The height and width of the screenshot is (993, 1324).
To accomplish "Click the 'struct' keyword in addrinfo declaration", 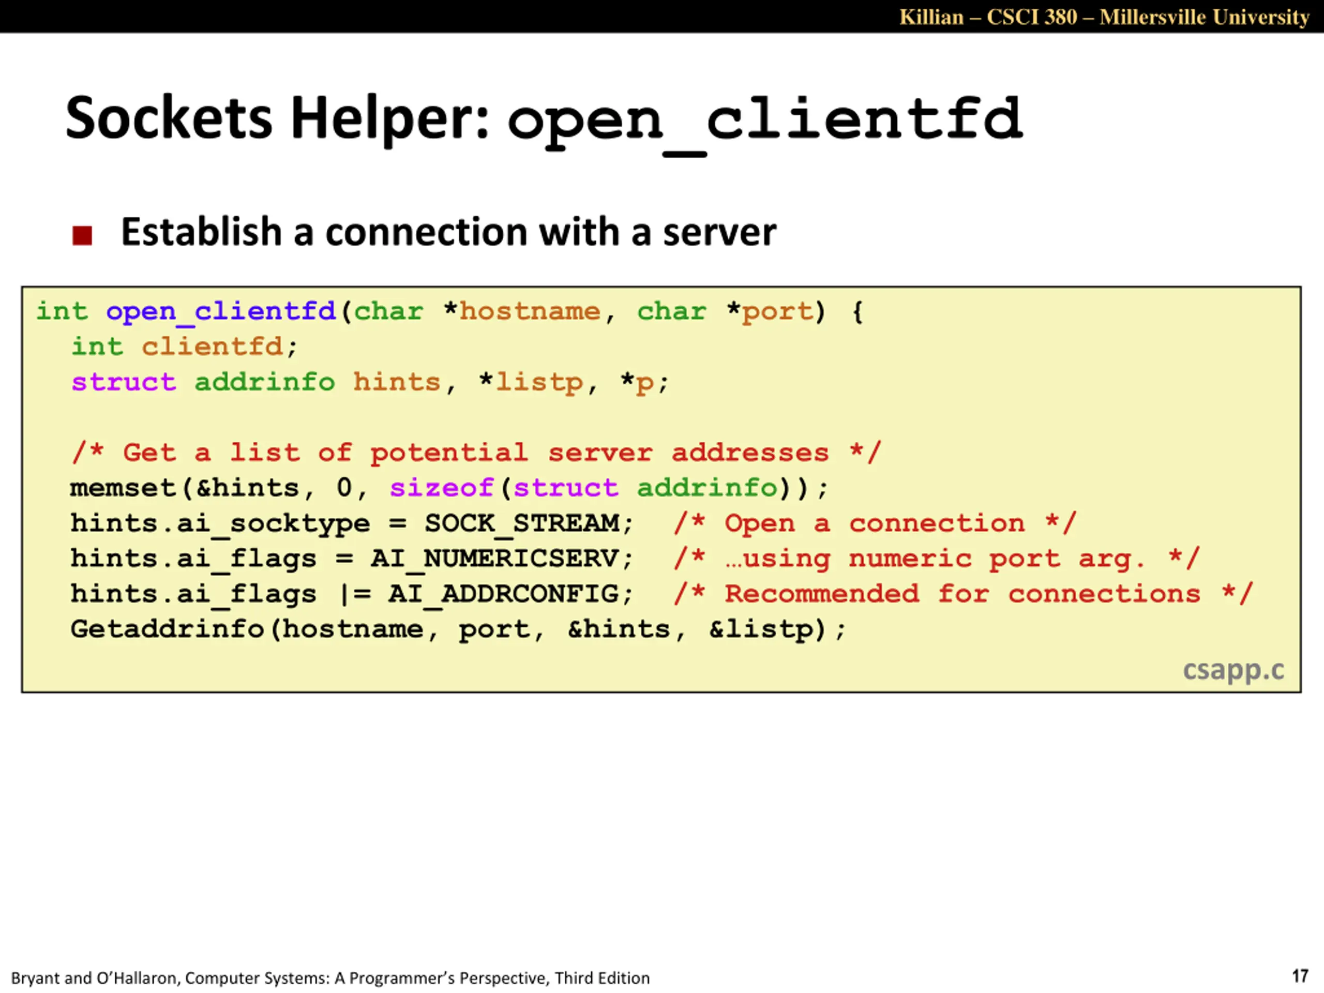I will click(x=124, y=382).
